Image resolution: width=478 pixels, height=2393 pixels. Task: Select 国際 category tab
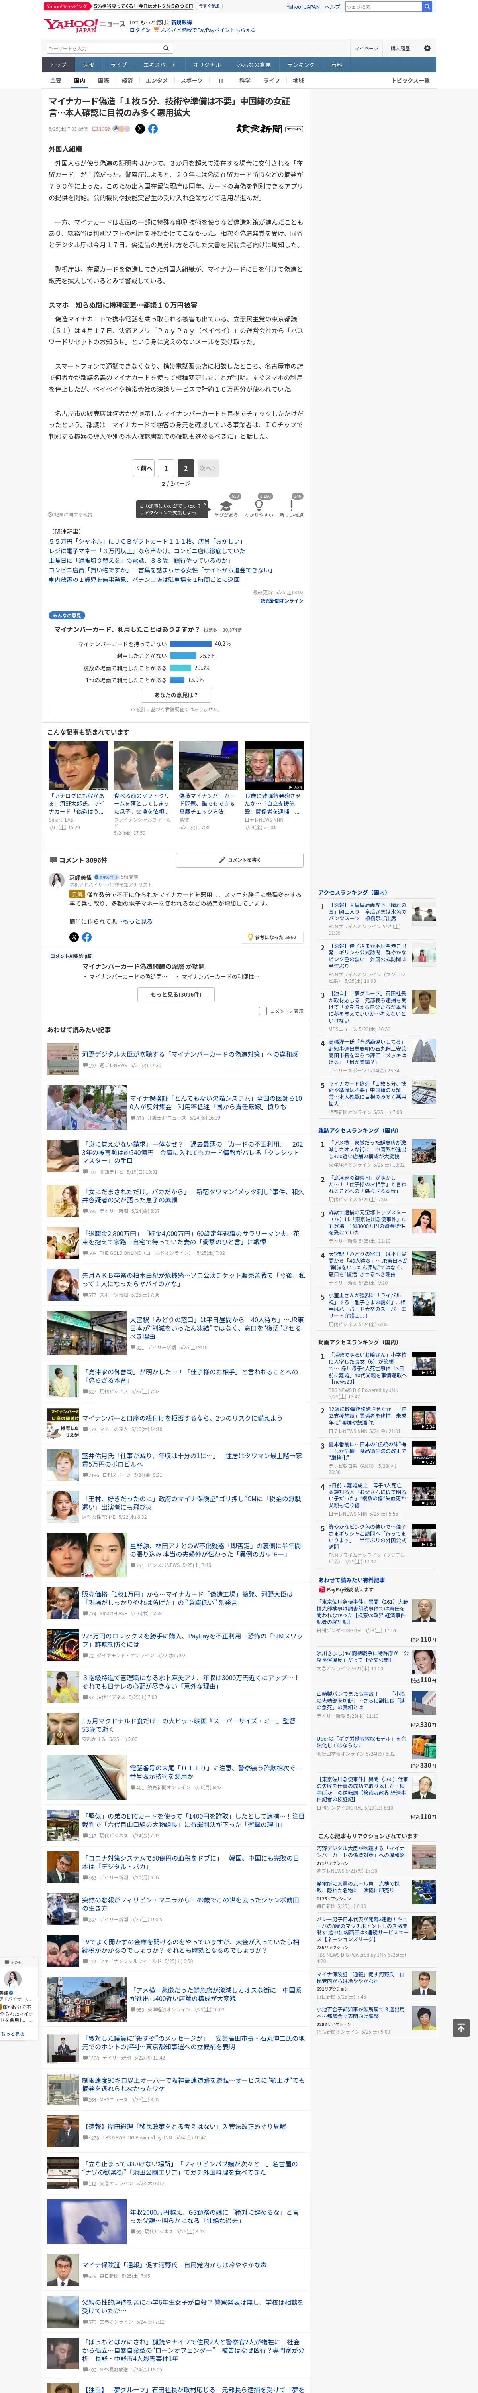pos(103,81)
